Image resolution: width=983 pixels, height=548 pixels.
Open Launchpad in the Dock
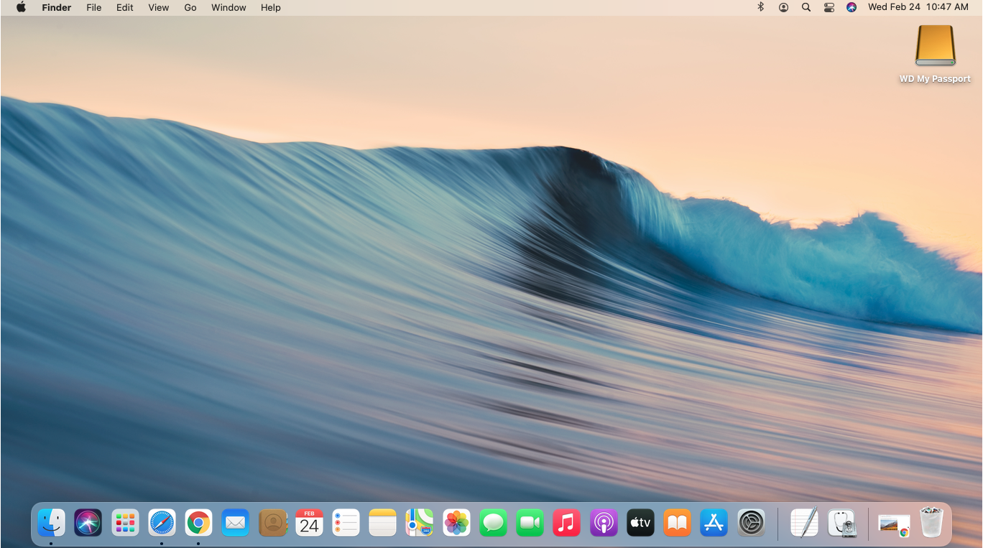(x=125, y=522)
